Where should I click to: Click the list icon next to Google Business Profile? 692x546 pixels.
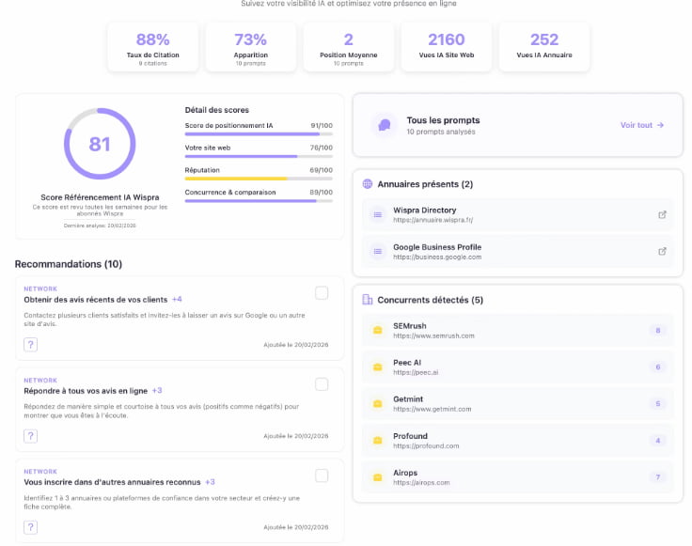378,252
